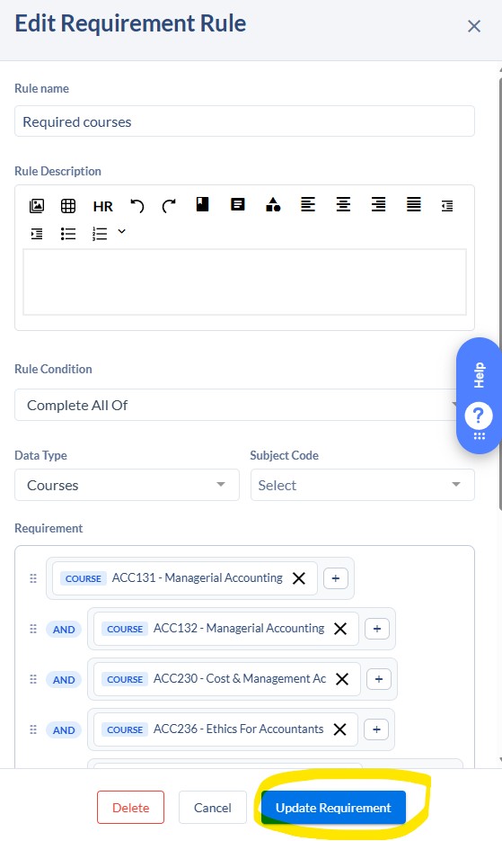Center align description text
The image size is (502, 841).
pos(343,204)
